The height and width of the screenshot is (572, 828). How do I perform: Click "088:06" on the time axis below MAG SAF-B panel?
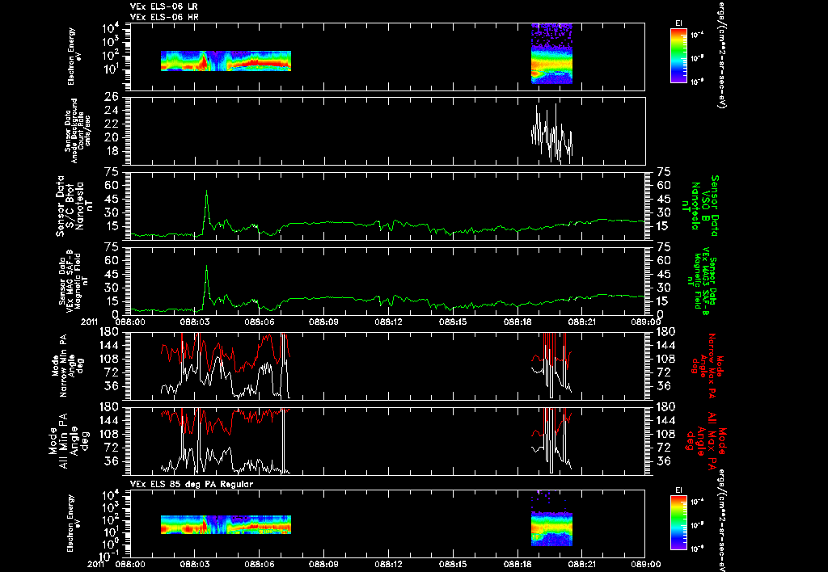[260, 322]
